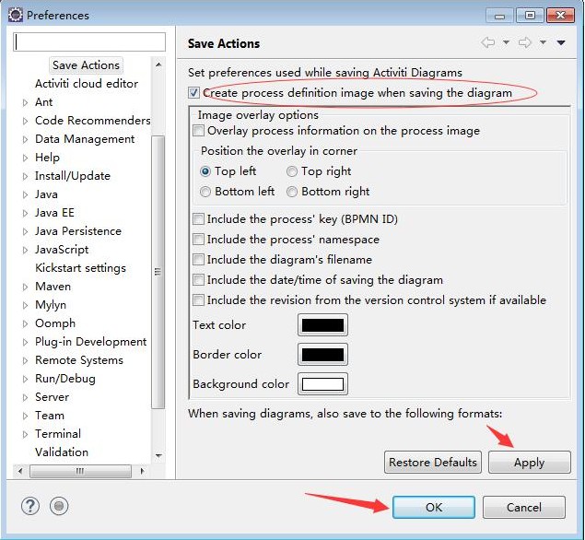Enable overlay process information checkbox
585x540 pixels.
(x=199, y=131)
